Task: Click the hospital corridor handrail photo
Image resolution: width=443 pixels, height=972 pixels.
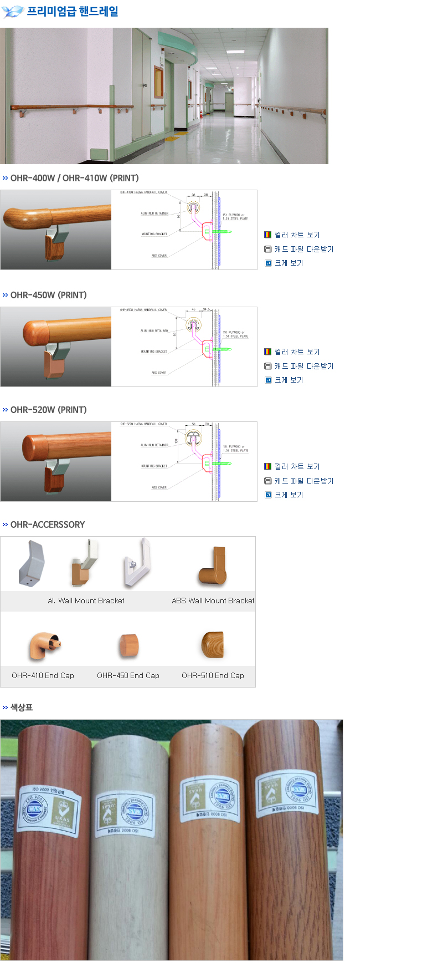Action: (x=164, y=96)
